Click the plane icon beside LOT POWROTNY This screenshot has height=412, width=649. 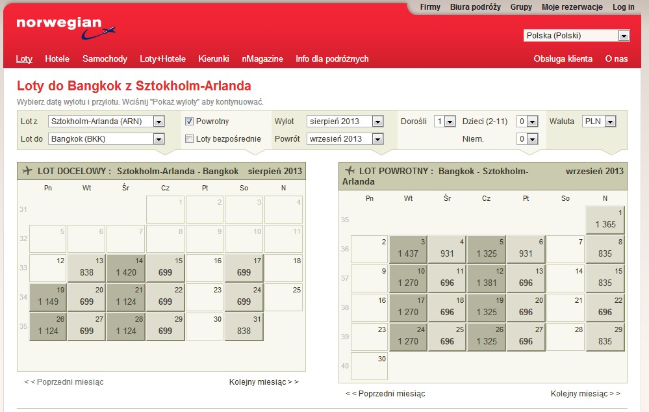350,171
